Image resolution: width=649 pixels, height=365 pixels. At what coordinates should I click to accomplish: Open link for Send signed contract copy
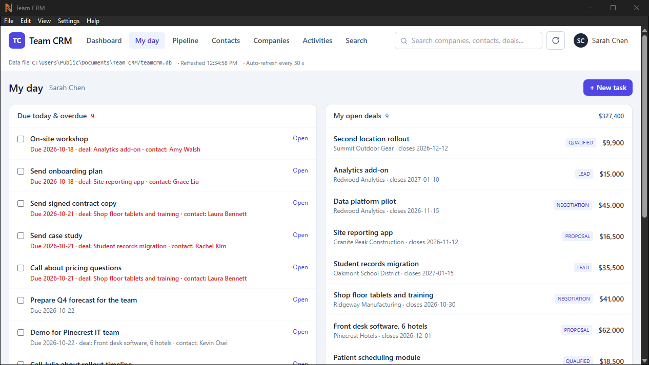pos(300,203)
